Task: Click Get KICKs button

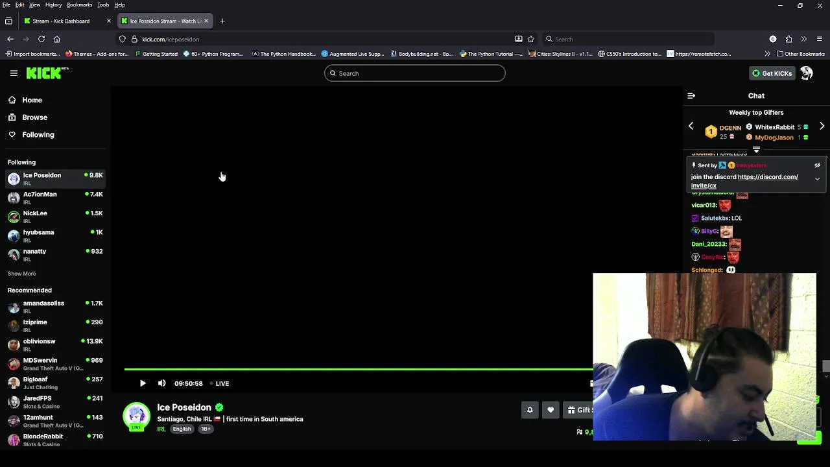Action: (x=772, y=73)
